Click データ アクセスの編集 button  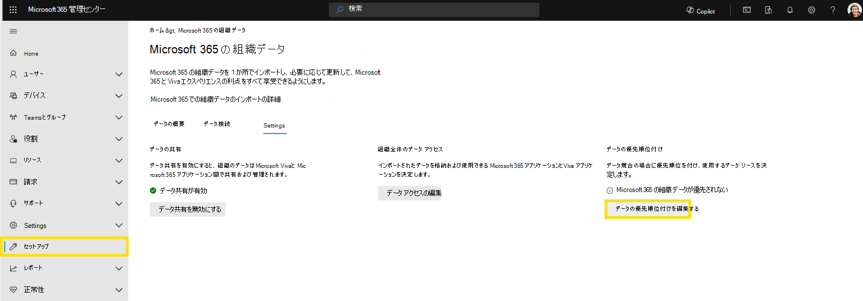pos(410,193)
